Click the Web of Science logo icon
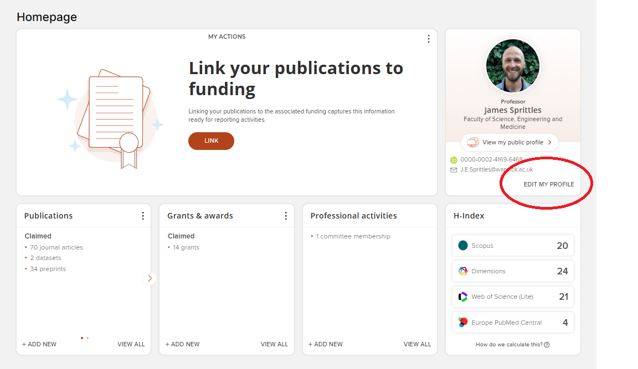The height and width of the screenshot is (369, 638). (463, 297)
